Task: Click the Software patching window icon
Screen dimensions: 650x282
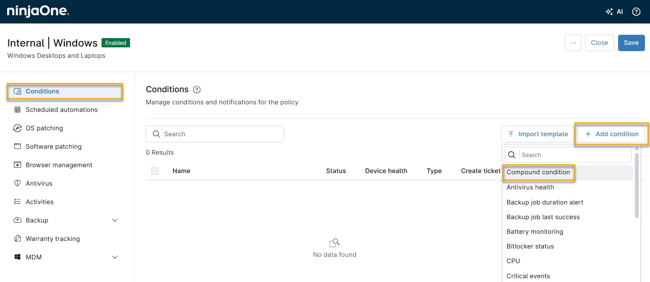Action: point(18,147)
